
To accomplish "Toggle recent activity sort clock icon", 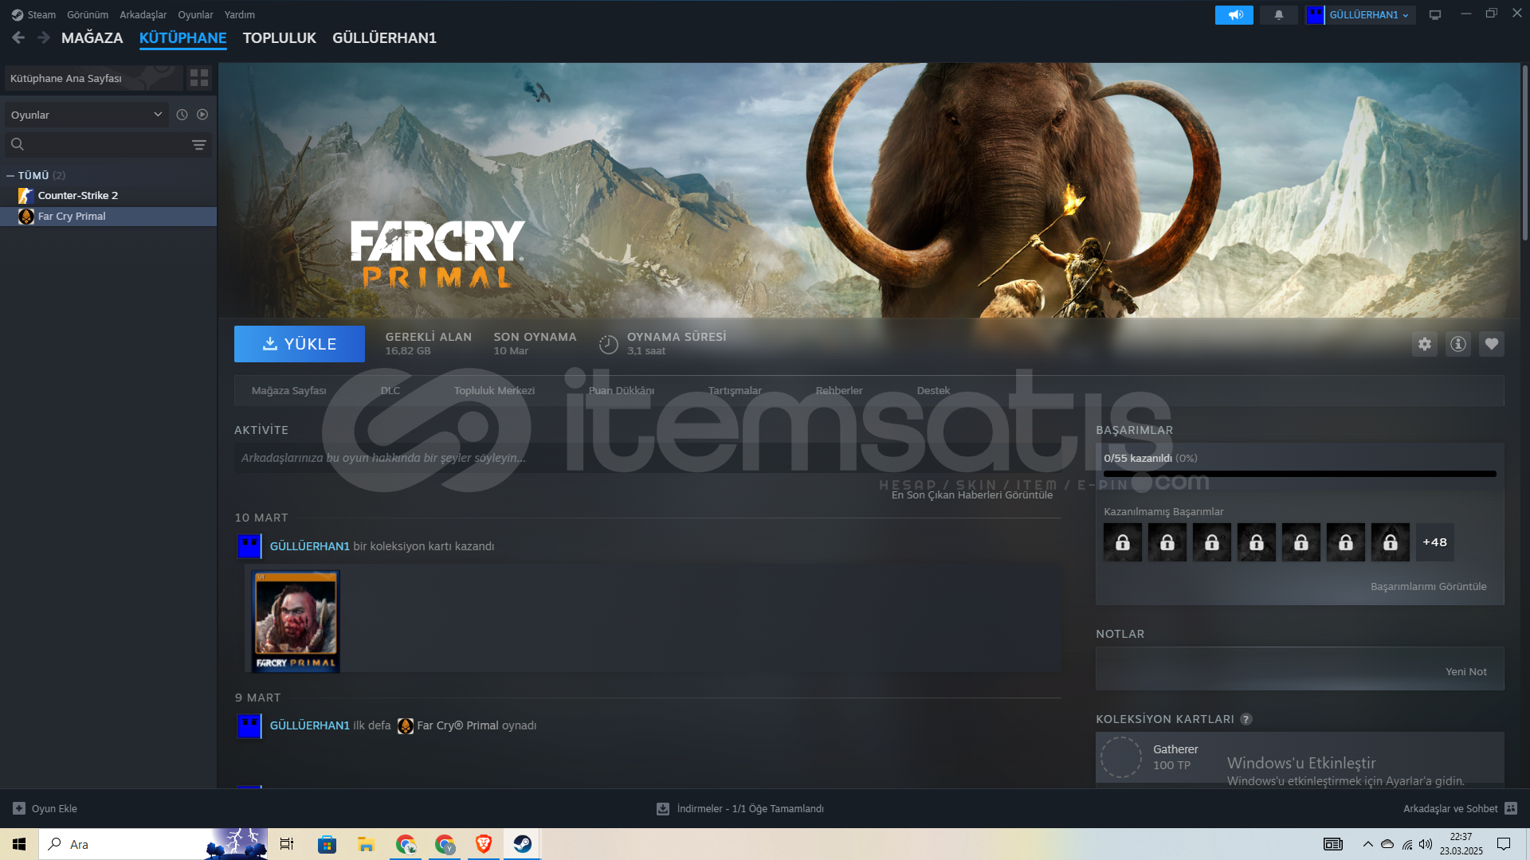I will 182,115.
